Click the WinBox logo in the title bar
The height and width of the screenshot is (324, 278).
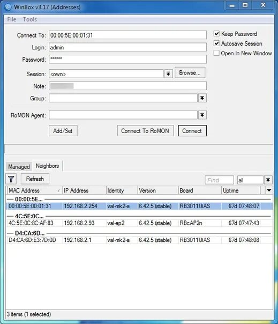pyautogui.click(x=8, y=7)
